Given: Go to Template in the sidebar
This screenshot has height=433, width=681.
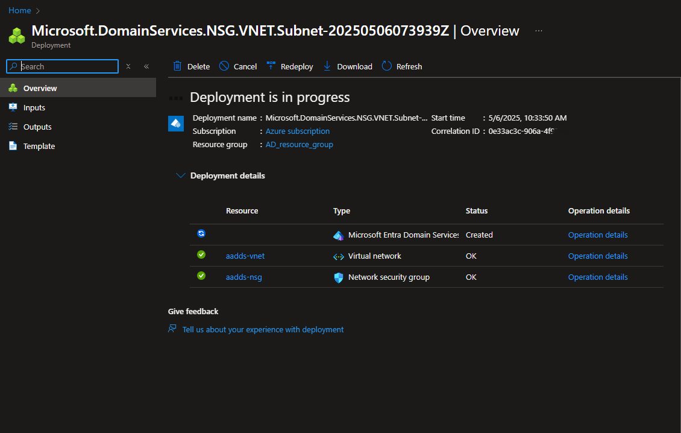Looking at the screenshot, I should coord(39,146).
